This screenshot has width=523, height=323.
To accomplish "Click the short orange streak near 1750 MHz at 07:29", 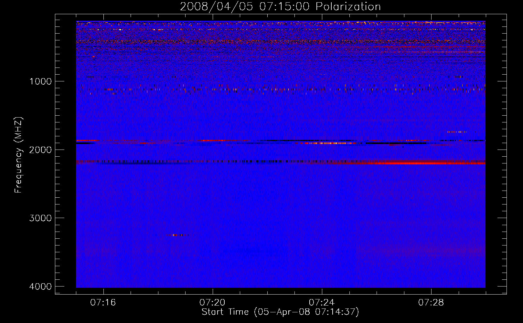I will coord(457,132).
